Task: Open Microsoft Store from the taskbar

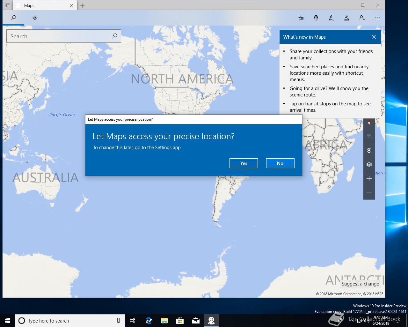Action: click(x=180, y=321)
